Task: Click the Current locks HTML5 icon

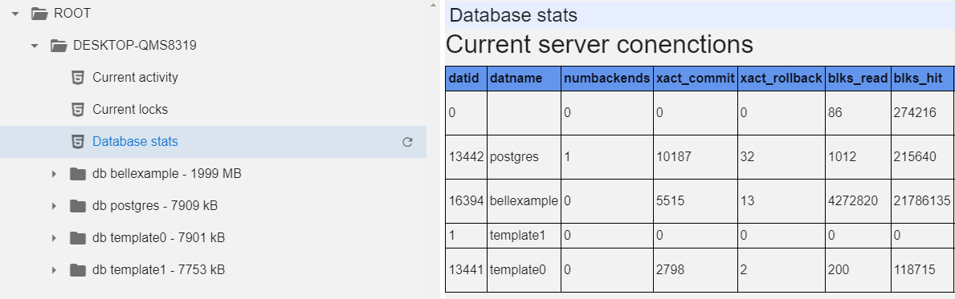Action: tap(78, 109)
